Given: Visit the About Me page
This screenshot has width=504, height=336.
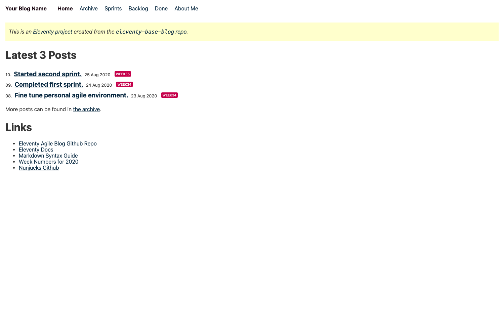Looking at the screenshot, I should 186,8.
